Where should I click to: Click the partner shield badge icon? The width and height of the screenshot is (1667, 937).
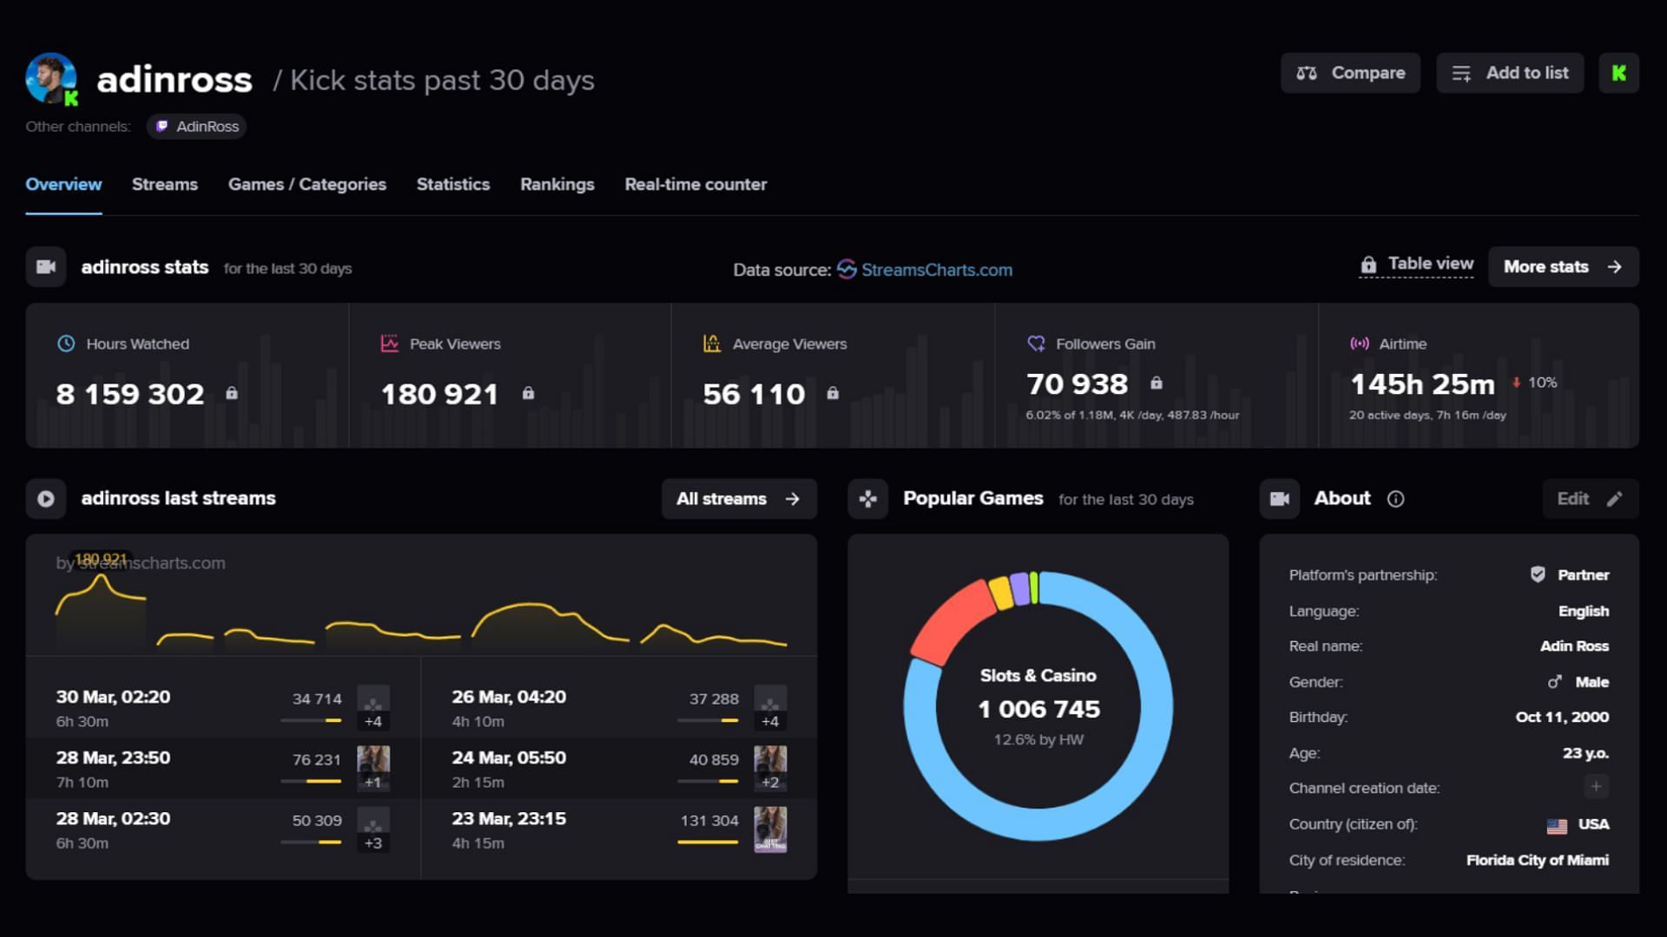[x=1538, y=574]
